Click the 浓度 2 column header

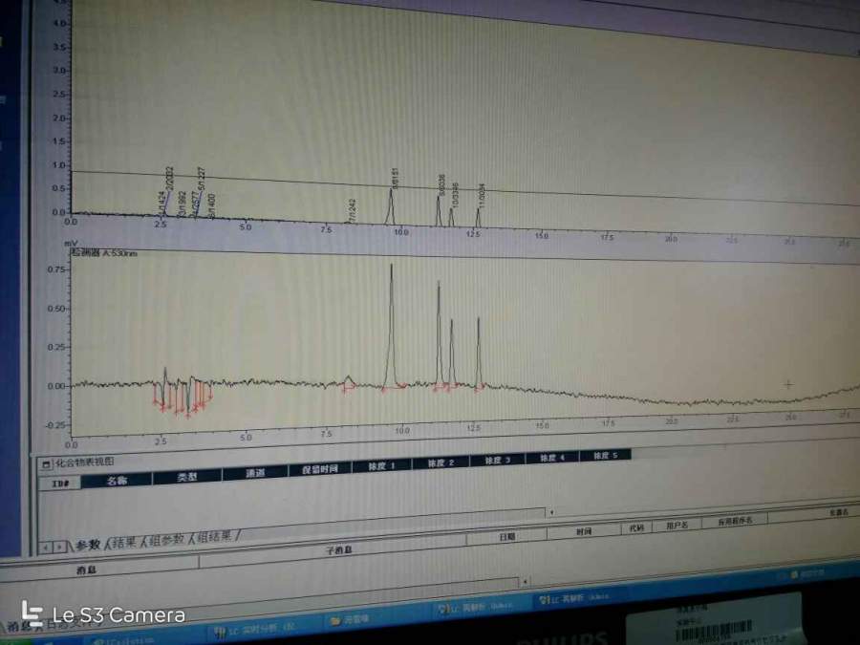pos(441,462)
